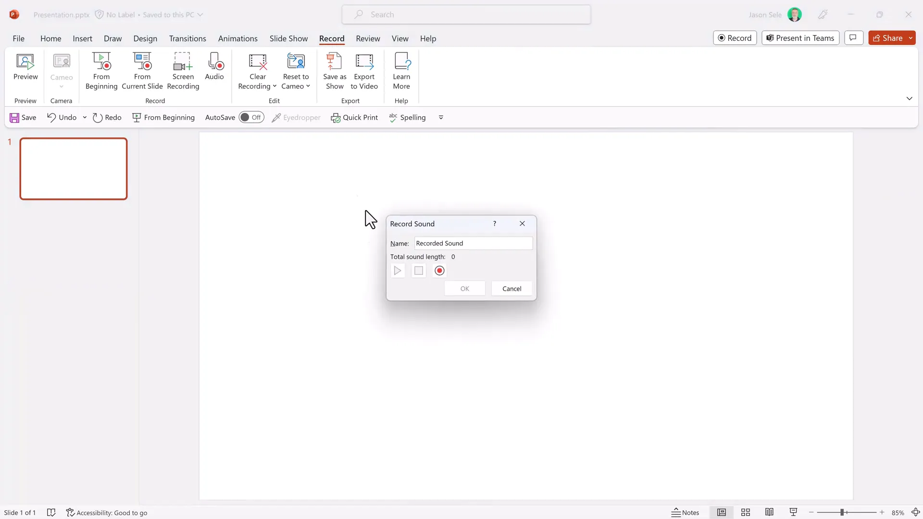Click the Name field in Record Sound
The height and width of the screenshot is (519, 923).
tap(473, 244)
